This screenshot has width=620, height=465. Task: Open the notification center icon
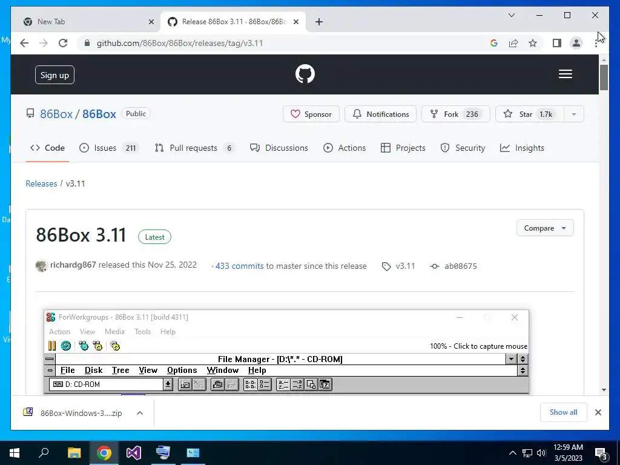point(601,453)
